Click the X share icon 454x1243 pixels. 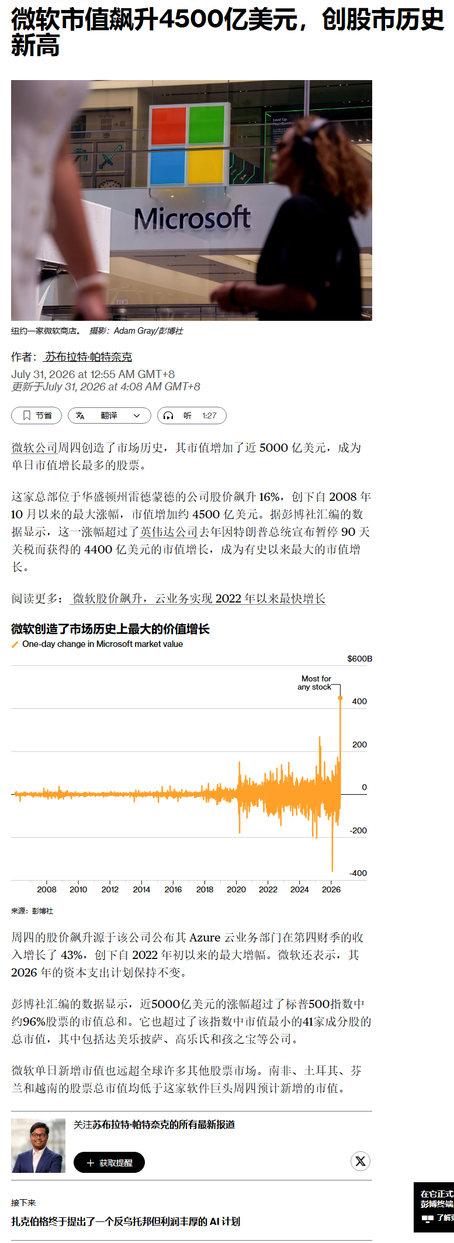point(361,1161)
